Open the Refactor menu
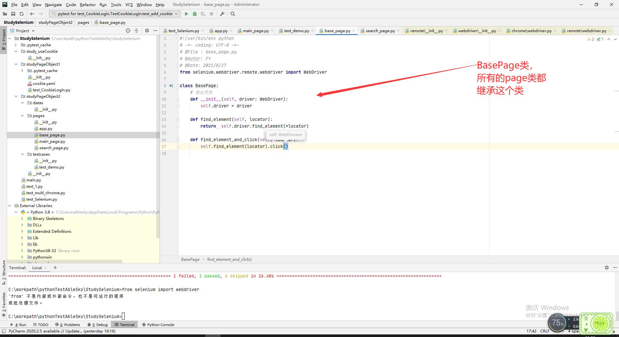The width and height of the screenshot is (619, 337). point(88,5)
